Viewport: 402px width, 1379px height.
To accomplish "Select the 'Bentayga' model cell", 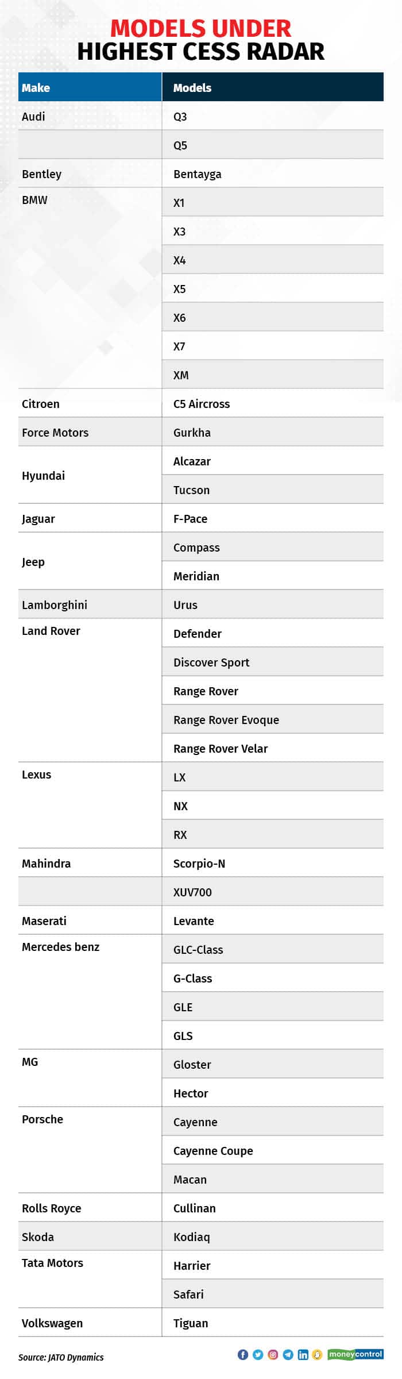I will coord(198,174).
